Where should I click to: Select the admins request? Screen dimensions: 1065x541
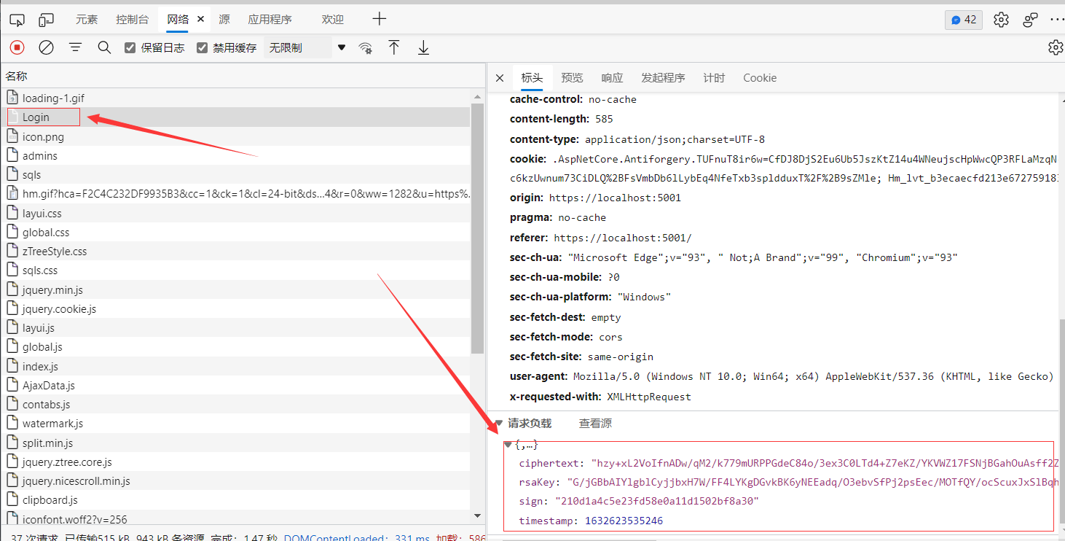(235, 155)
